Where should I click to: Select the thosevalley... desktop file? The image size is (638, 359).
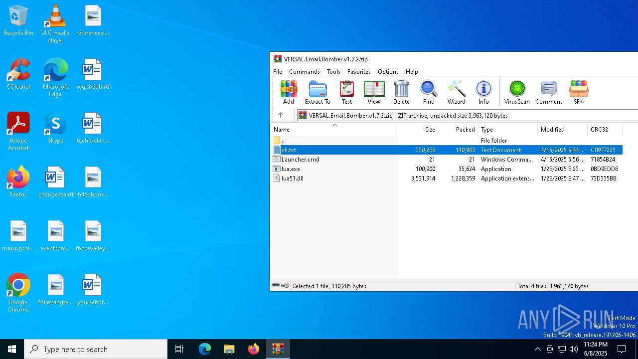click(93, 236)
